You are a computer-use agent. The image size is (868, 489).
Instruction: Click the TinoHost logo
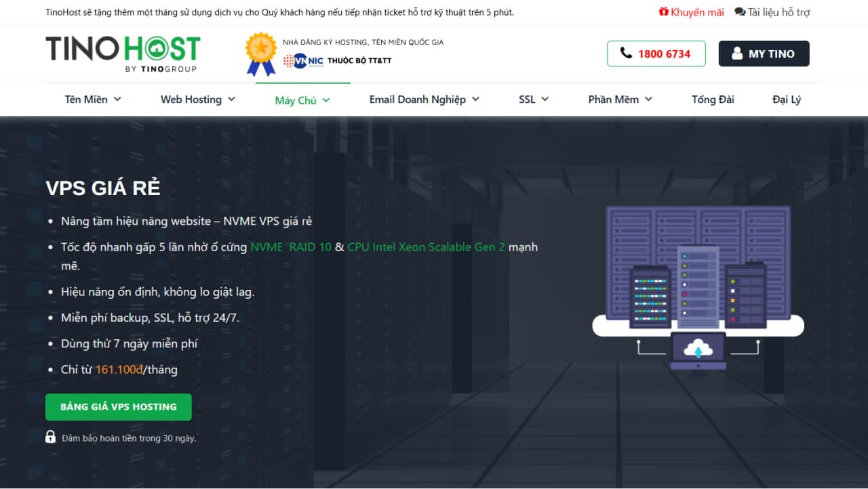[123, 54]
